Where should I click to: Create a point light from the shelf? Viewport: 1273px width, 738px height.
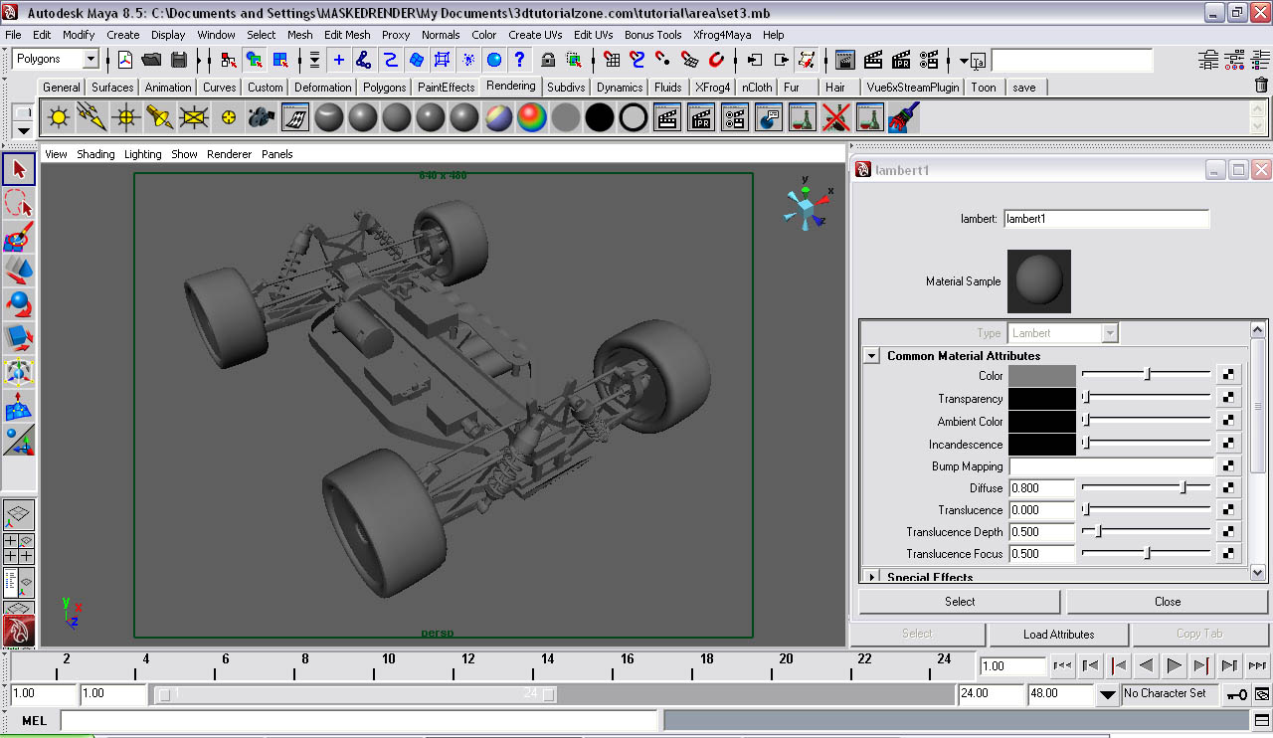click(x=126, y=118)
